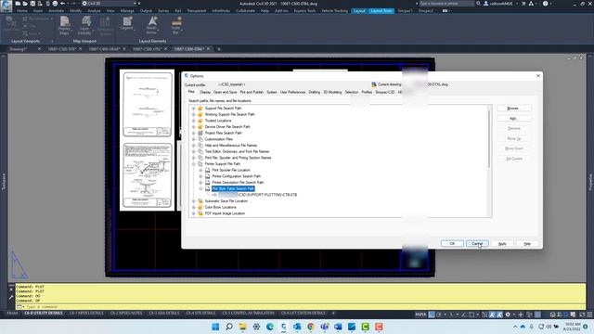Open Google Chrome from taskbar
The image size is (594, 334).
(311, 327)
